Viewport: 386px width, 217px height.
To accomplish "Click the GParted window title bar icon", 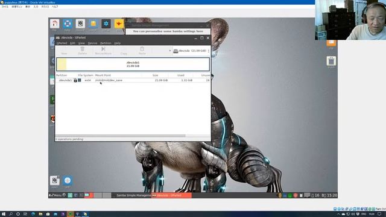I will coord(58,37).
